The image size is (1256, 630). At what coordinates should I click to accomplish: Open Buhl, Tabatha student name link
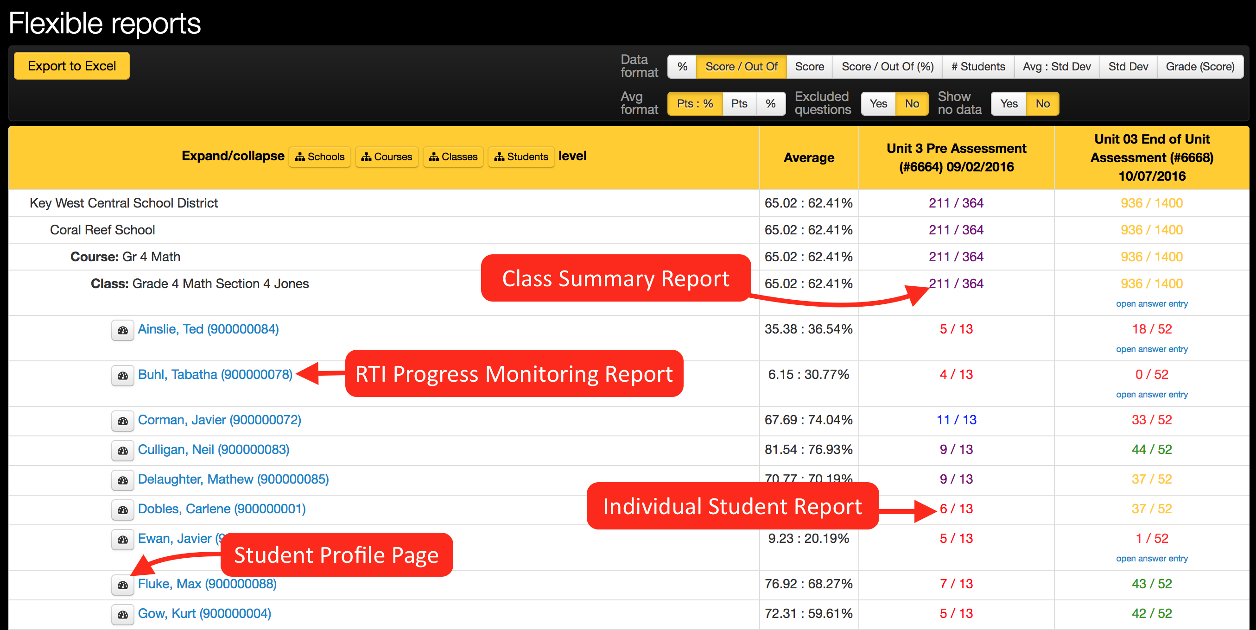[x=215, y=374]
